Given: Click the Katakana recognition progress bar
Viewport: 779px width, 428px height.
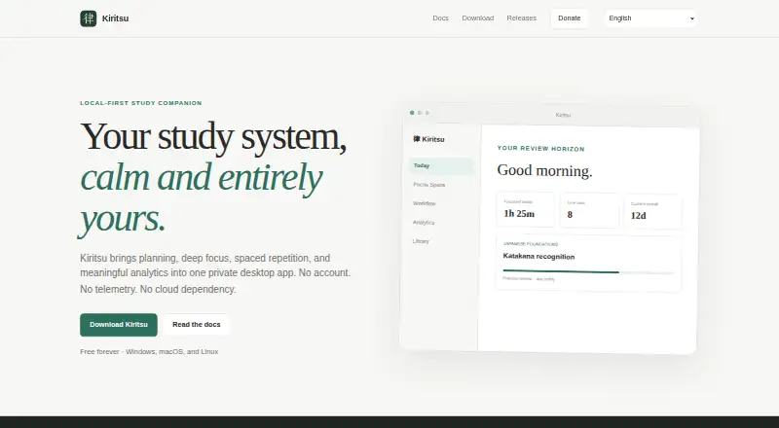Looking at the screenshot, I should point(588,272).
